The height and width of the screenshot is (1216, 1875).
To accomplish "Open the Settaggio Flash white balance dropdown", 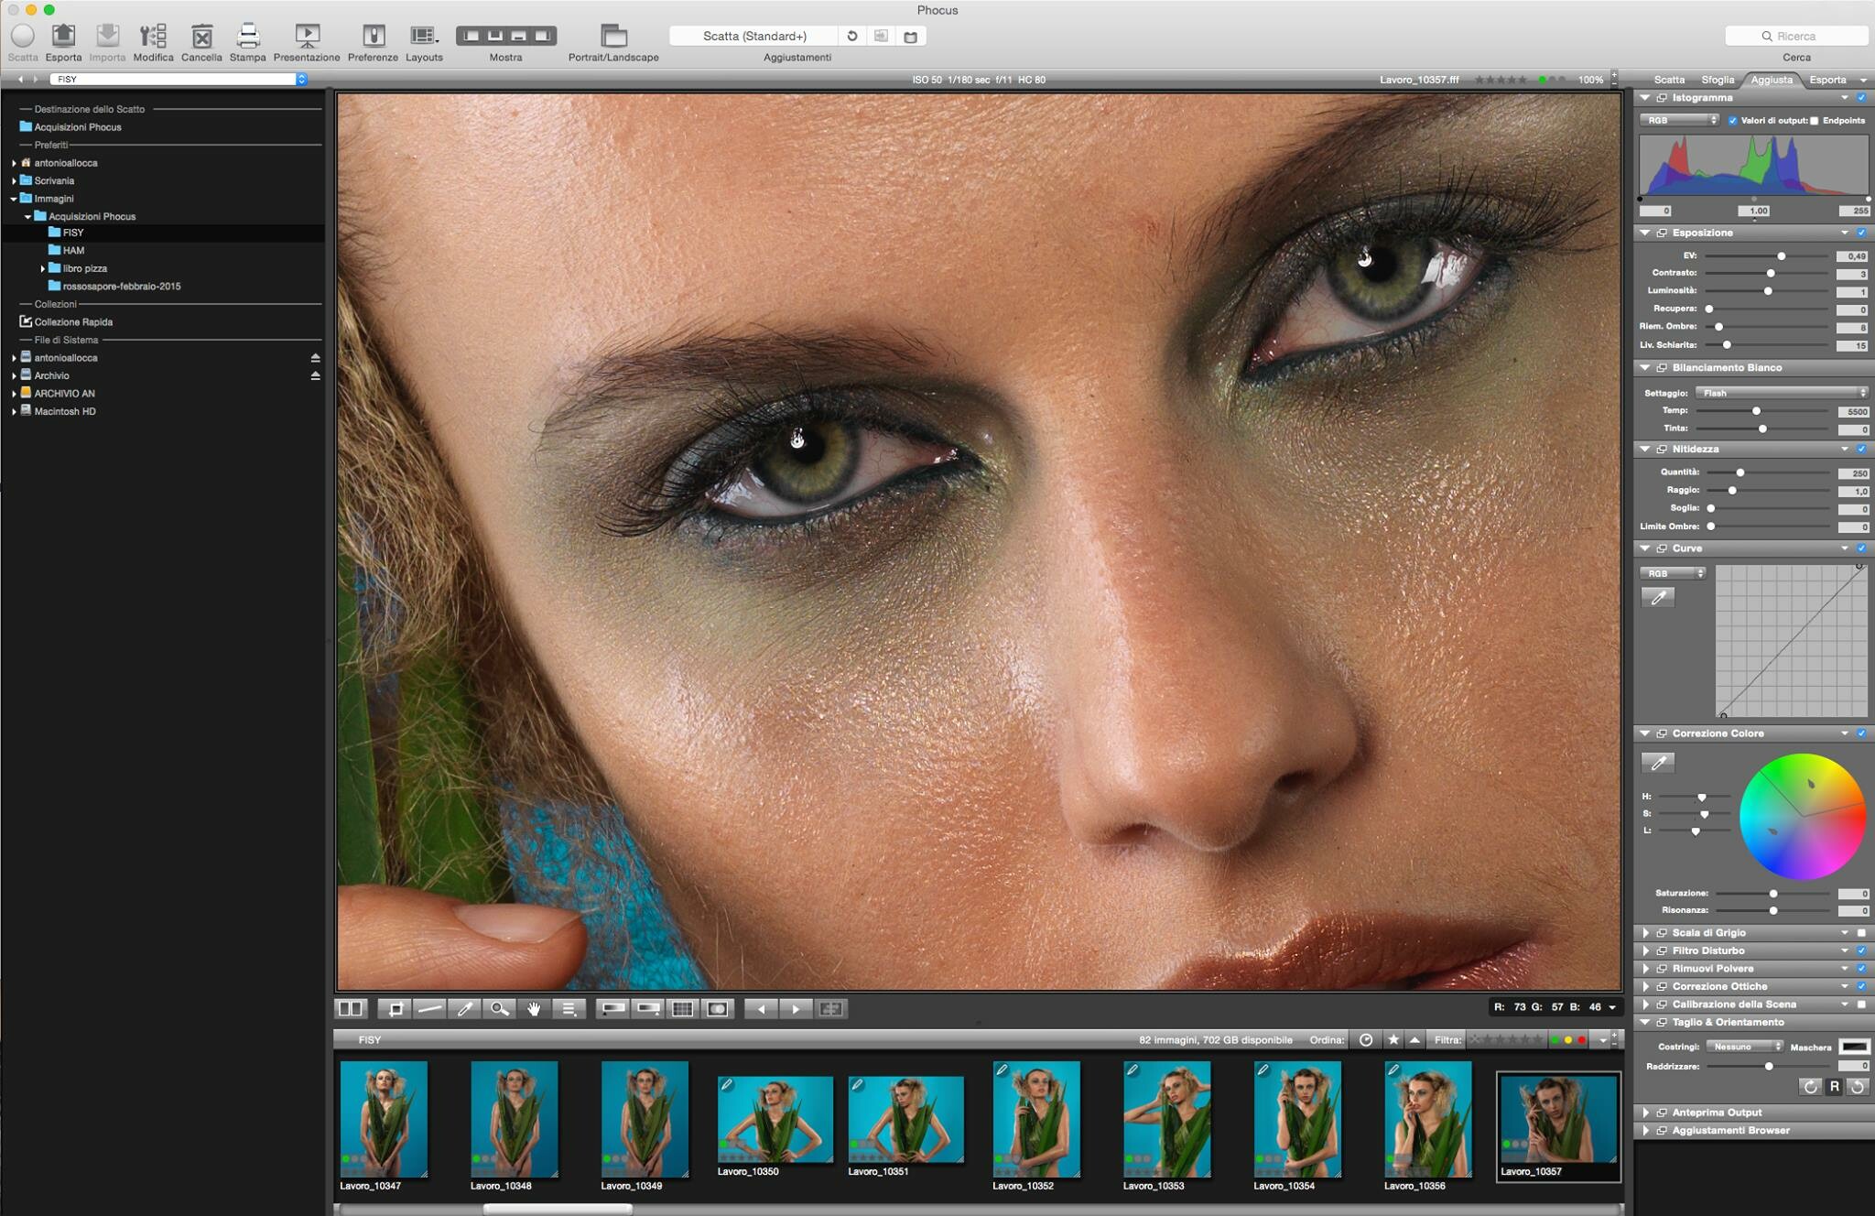I will (x=1781, y=393).
